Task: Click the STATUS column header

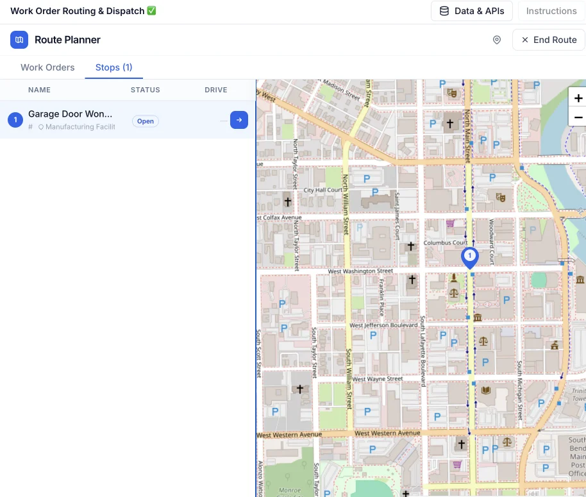Action: coord(145,90)
